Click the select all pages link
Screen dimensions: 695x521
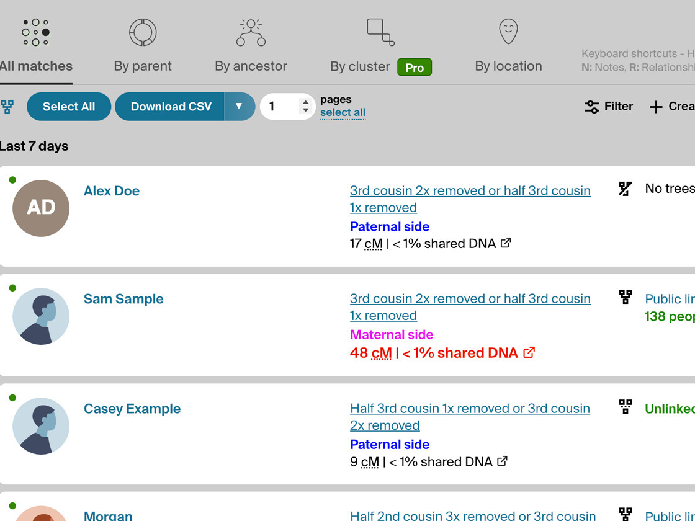(x=343, y=112)
